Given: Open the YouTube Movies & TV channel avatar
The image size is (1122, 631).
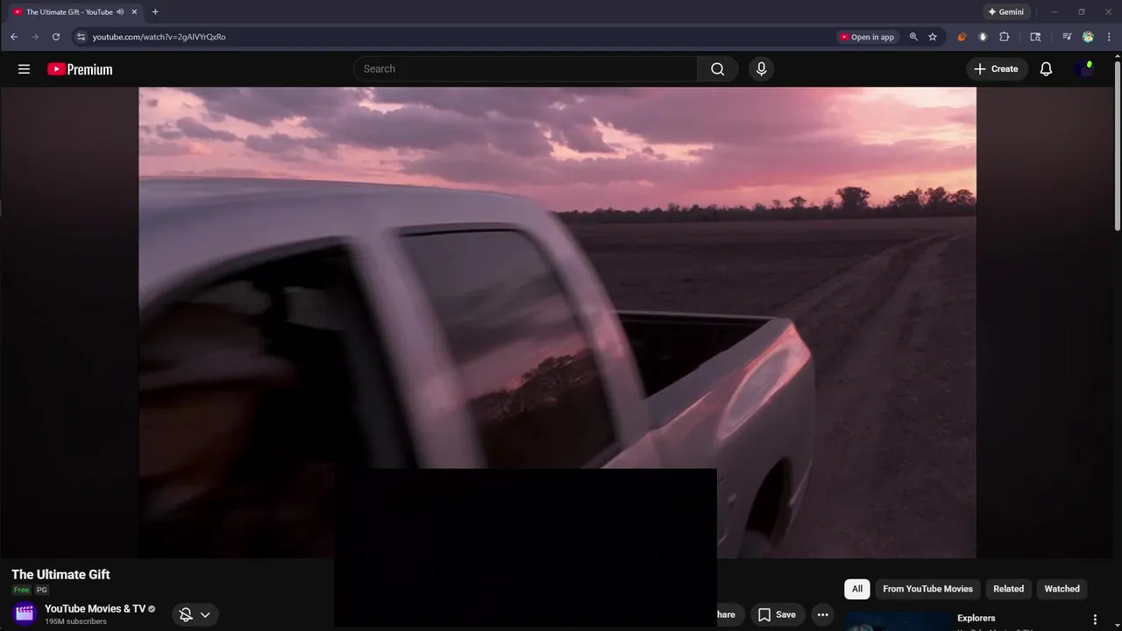Looking at the screenshot, I should [x=25, y=613].
